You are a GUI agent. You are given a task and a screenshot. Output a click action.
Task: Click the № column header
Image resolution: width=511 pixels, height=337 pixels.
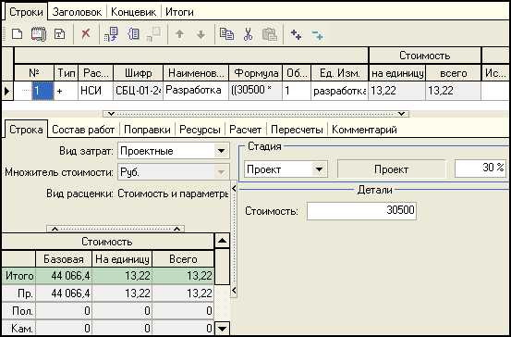[x=34, y=73]
